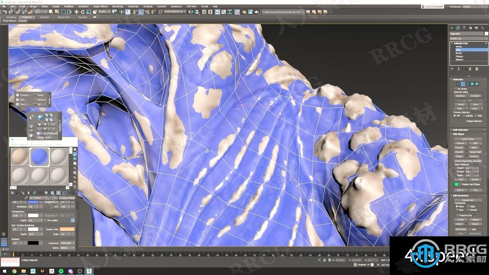Open the 02 - Default material name dropdown

pyautogui.click(x=44, y=198)
